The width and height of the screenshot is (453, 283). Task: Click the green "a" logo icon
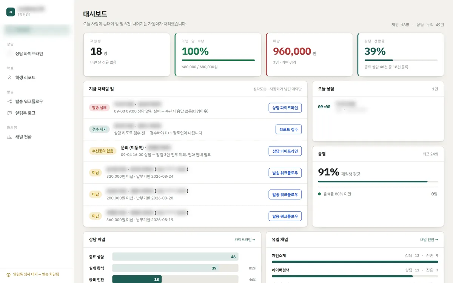(11, 12)
